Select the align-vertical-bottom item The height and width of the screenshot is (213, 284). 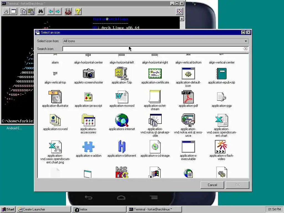click(x=188, y=62)
